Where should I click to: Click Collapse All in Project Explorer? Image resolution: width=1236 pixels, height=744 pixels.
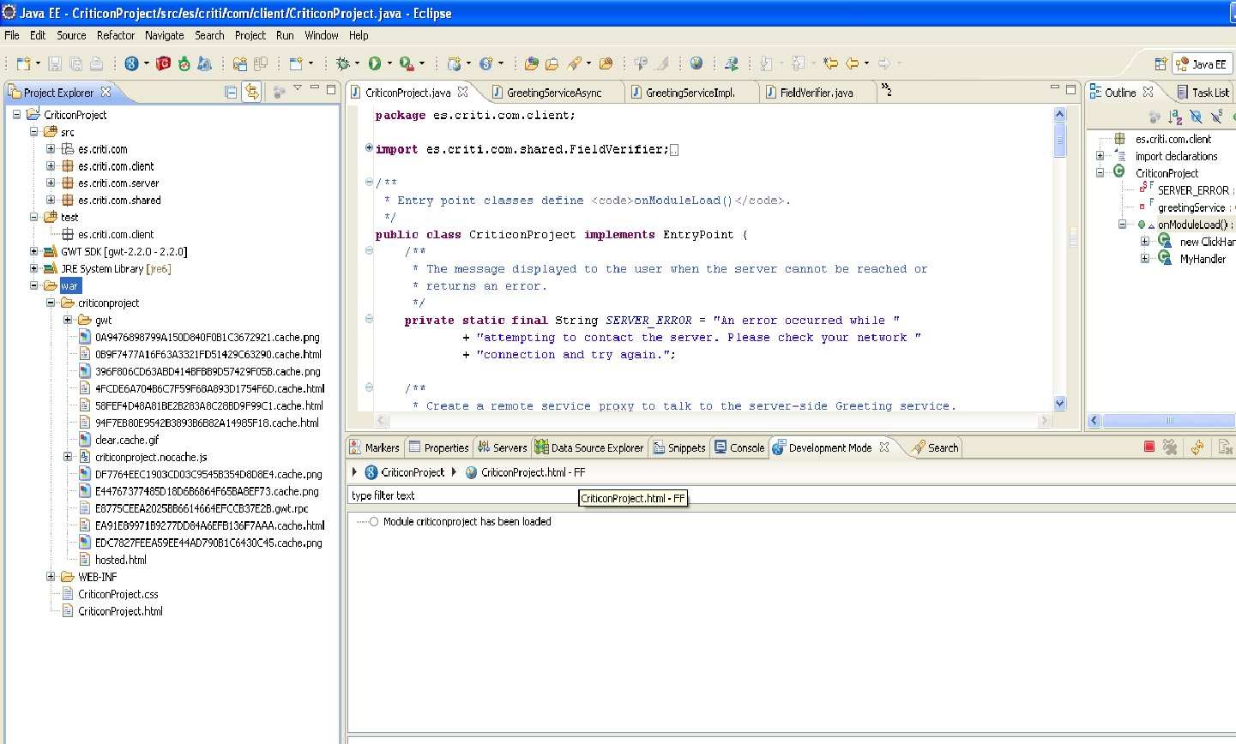(x=231, y=92)
